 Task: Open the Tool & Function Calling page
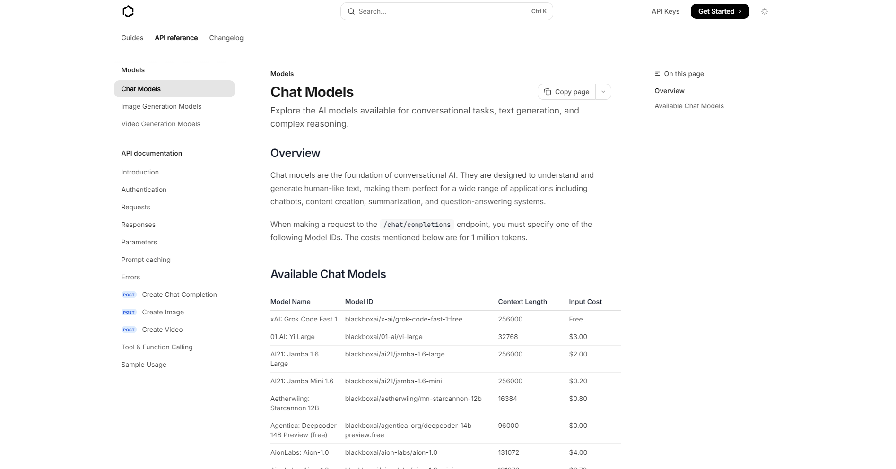(x=157, y=347)
